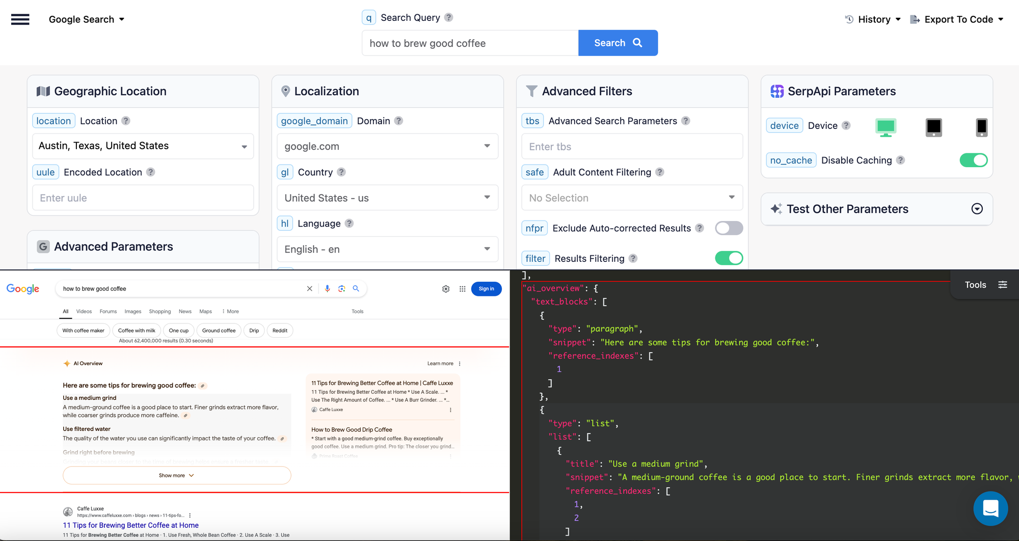Click the Drip filter chip

pos(254,331)
